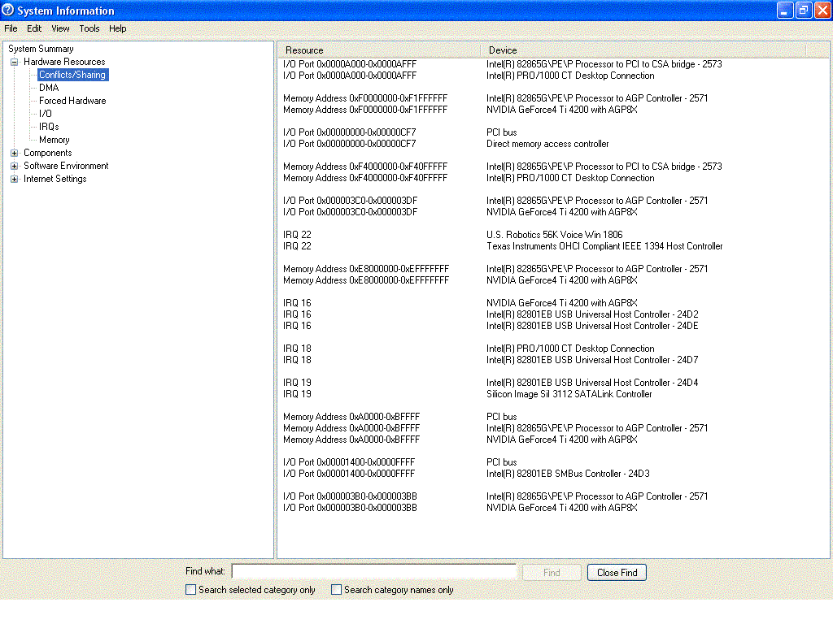Select first I/O Port 0x00000000-0x00000CF7 row

coord(350,132)
